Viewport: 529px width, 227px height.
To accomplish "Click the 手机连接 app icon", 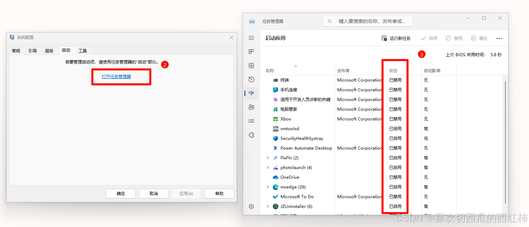I will pos(276,90).
